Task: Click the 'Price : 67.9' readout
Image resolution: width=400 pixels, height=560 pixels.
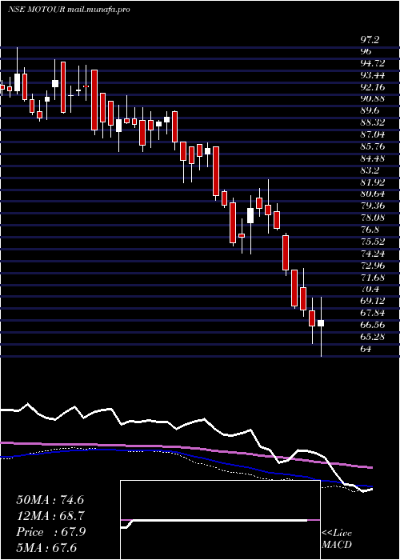Action: pos(50,532)
